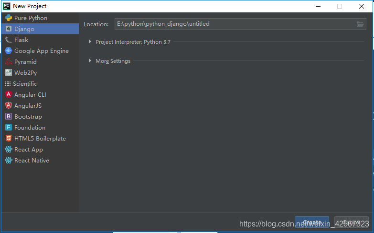The image size is (374, 233).
Task: Click the Cancel button
Action: click(x=352, y=223)
